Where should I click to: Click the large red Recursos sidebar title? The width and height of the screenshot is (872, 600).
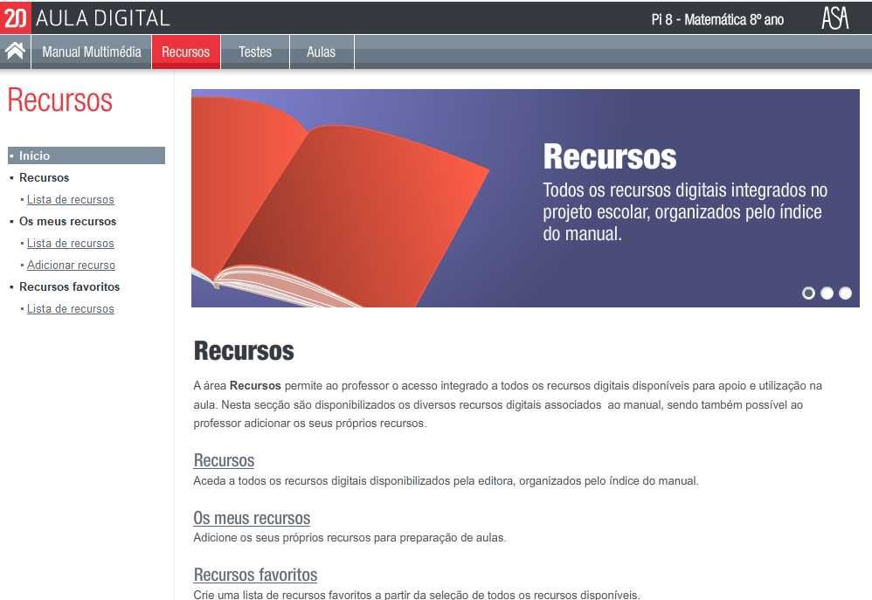(x=60, y=100)
